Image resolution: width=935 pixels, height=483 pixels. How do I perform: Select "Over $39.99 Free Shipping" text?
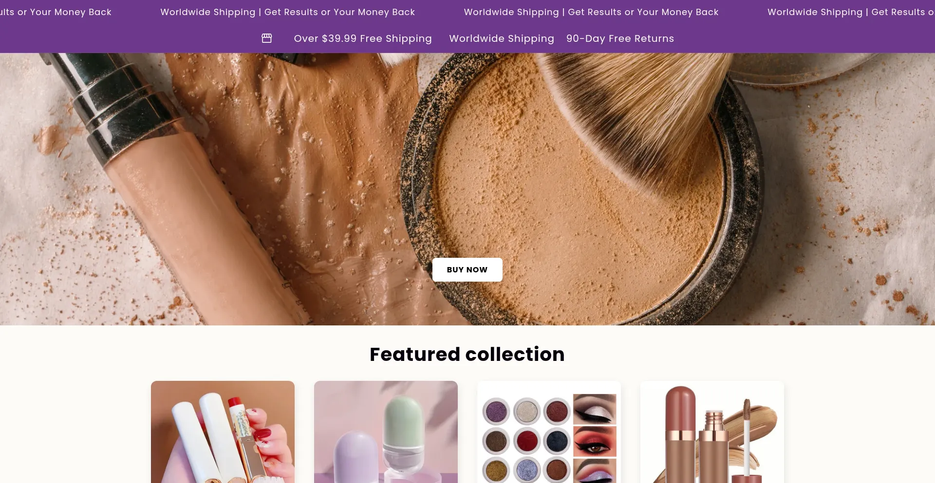click(363, 38)
